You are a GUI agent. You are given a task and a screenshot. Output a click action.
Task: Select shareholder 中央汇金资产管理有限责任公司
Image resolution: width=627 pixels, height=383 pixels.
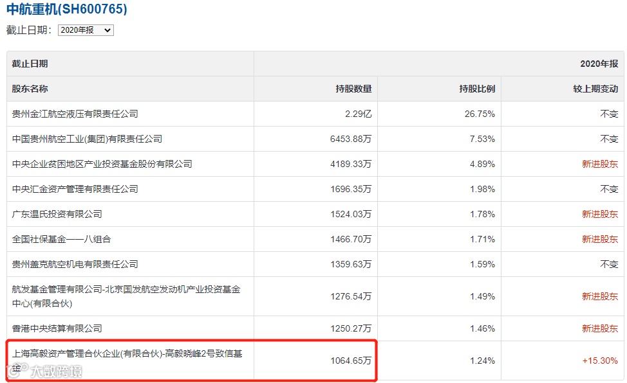point(75,189)
